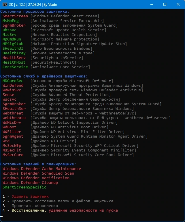Click the 'HealthHost' process name
185x222 pixels.
(x=14, y=62)
